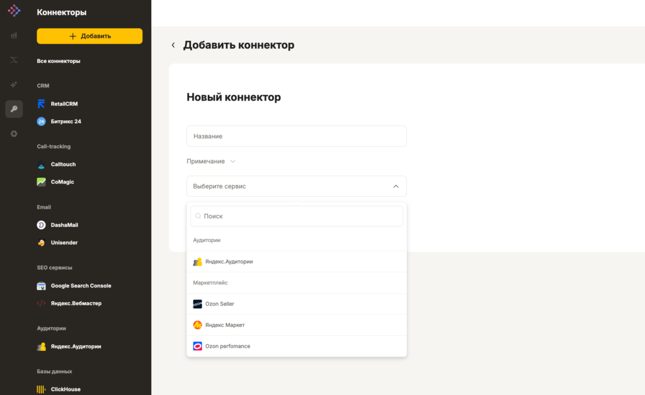Click the app logo in the sidebar
Image resolution: width=645 pixels, height=395 pixels.
point(14,11)
